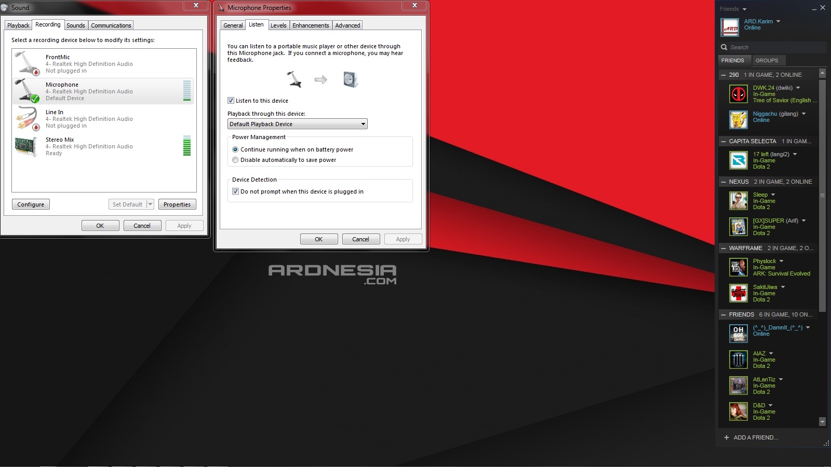Click the Friends search field
Viewport: 831px width, 467px height.
773,47
